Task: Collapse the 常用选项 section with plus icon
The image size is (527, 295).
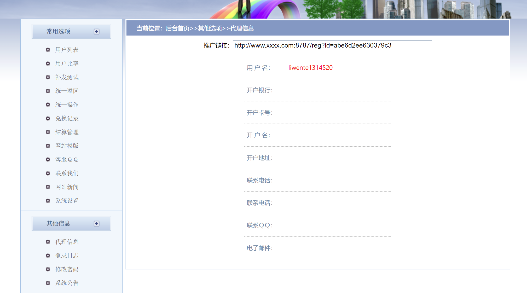Action: (x=97, y=32)
